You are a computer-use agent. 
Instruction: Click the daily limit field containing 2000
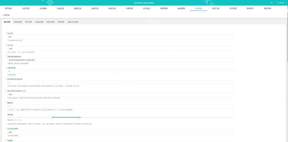[120, 132]
